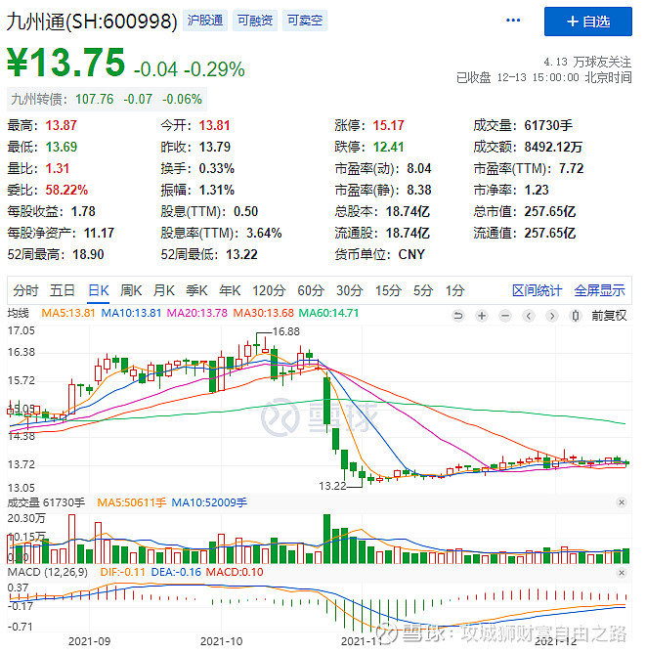The width and height of the screenshot is (646, 653).
Task: Click the 跌停 price 12.41
Action: coord(388,147)
